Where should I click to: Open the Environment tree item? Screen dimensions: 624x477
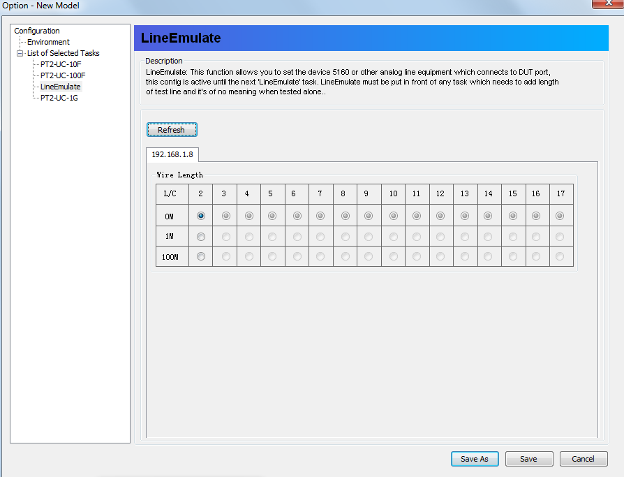pyautogui.click(x=48, y=42)
